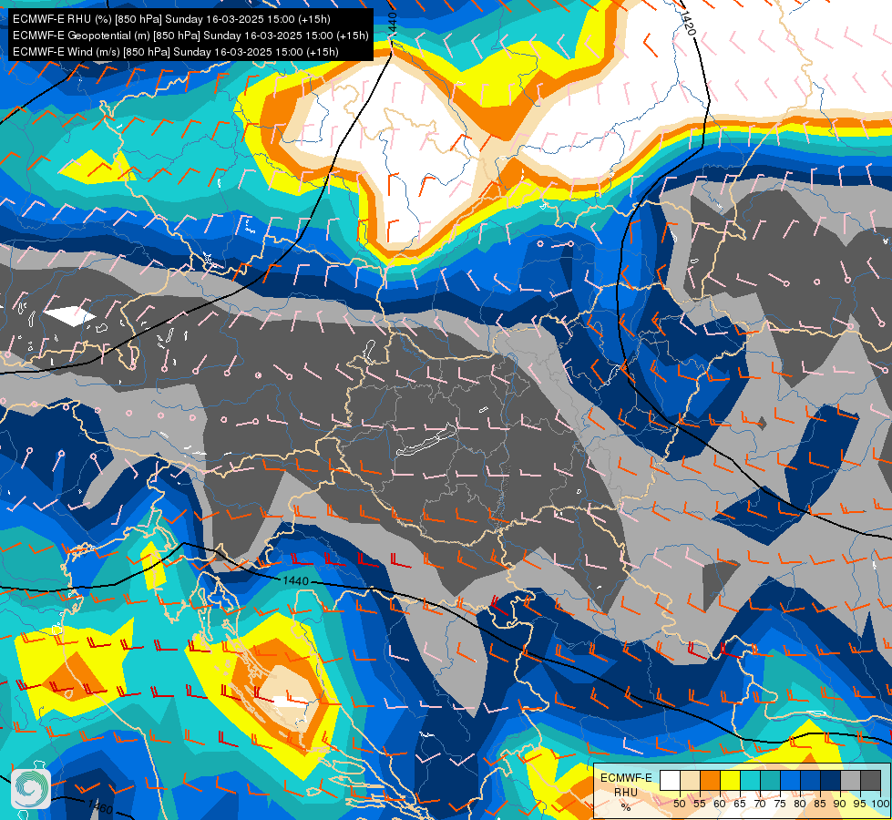Click the ECMWF-E RHU (%) title line
This screenshot has height=820, width=892.
point(171,19)
